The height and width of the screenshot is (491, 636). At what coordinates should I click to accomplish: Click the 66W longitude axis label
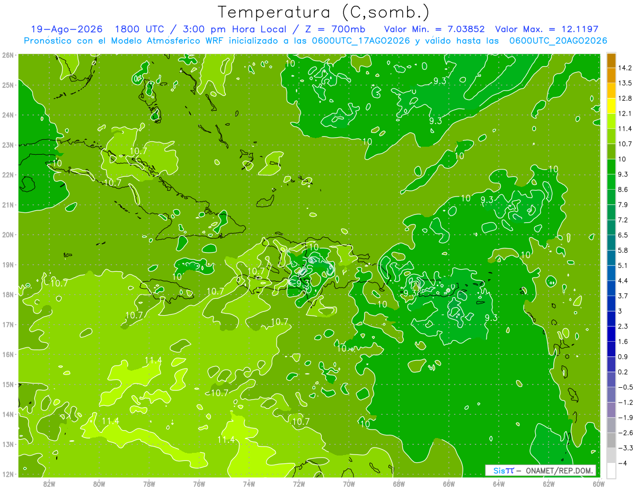[x=448, y=484]
